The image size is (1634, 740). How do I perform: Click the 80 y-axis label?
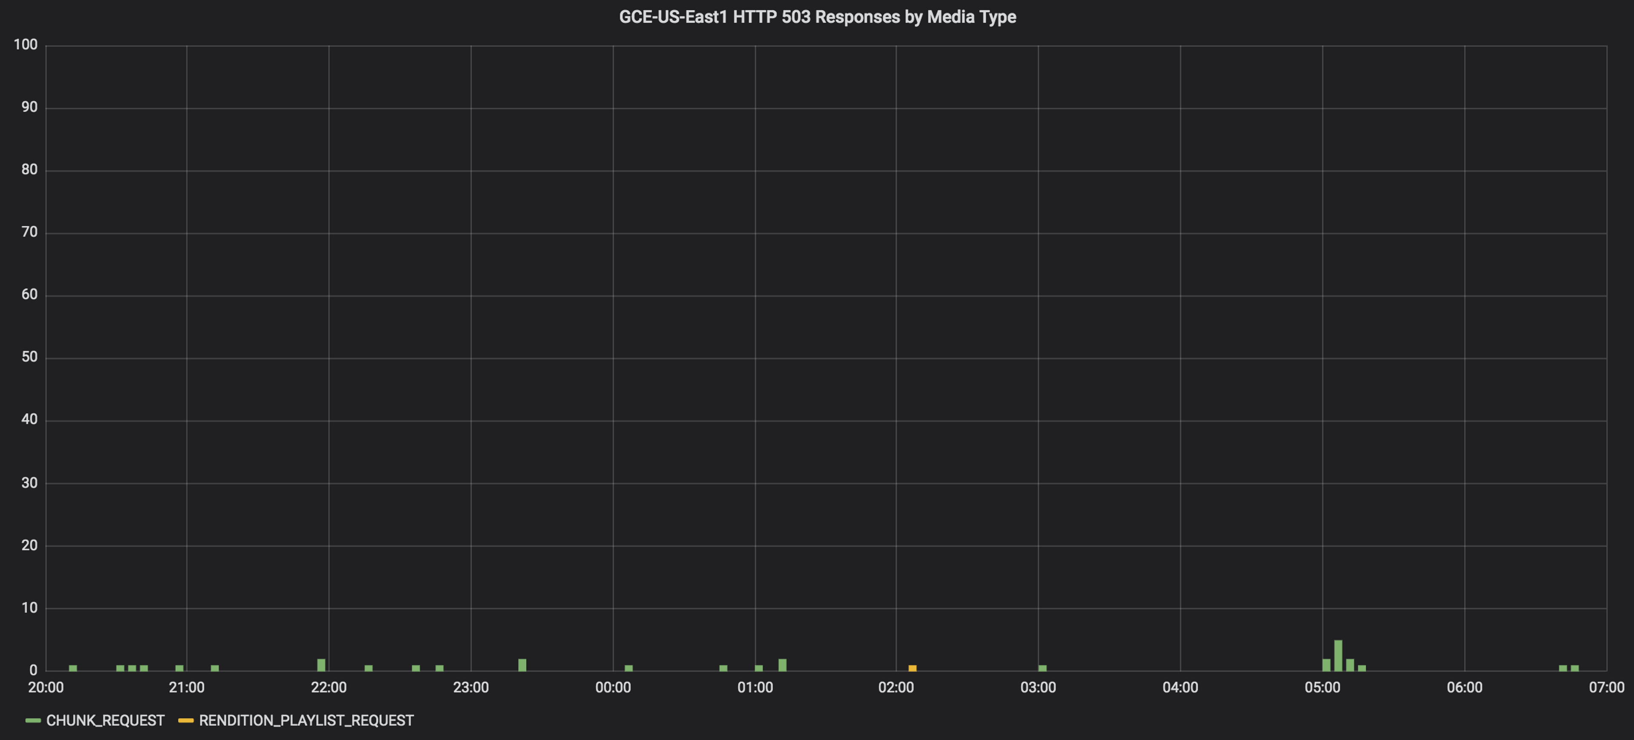(x=29, y=170)
